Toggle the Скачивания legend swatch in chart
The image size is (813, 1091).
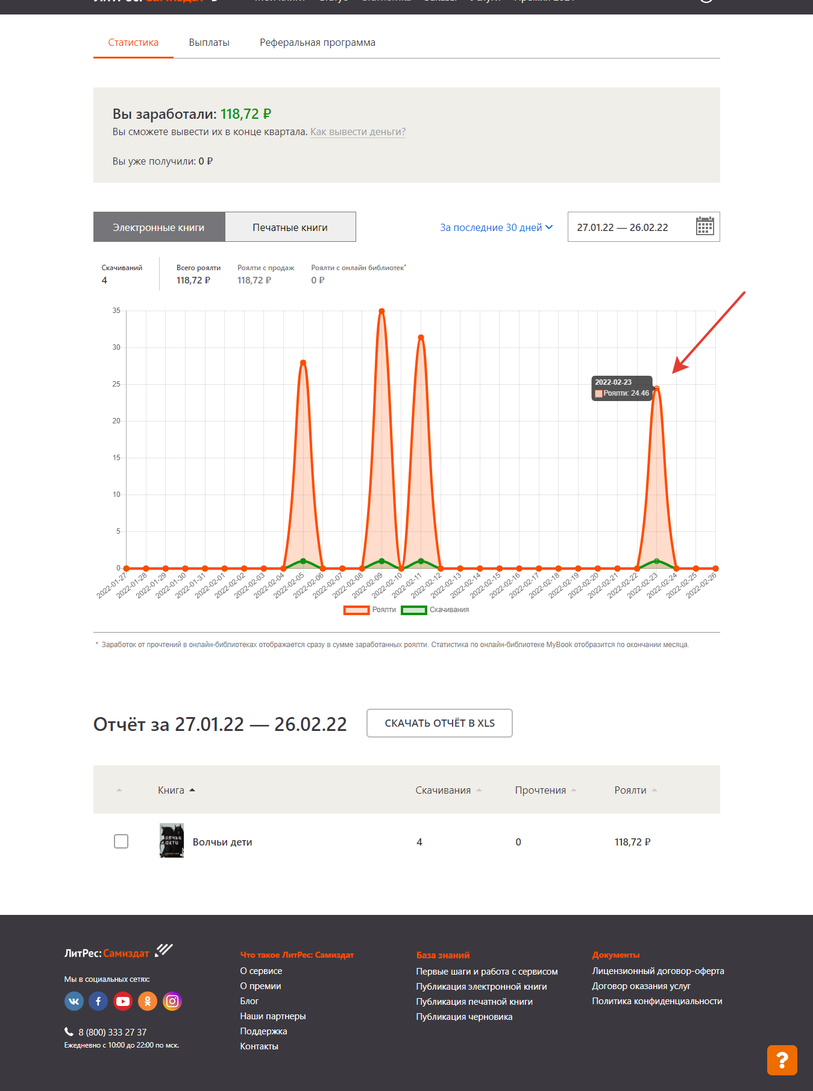click(414, 610)
